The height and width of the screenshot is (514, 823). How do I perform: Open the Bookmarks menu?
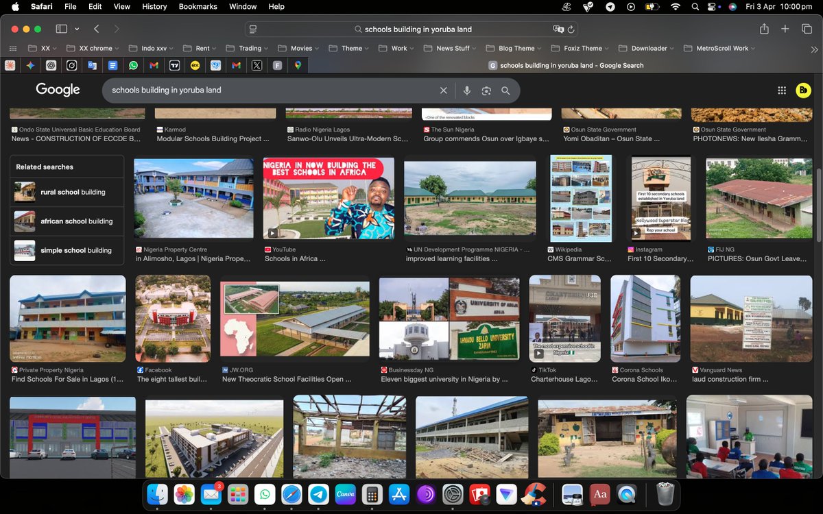point(198,7)
